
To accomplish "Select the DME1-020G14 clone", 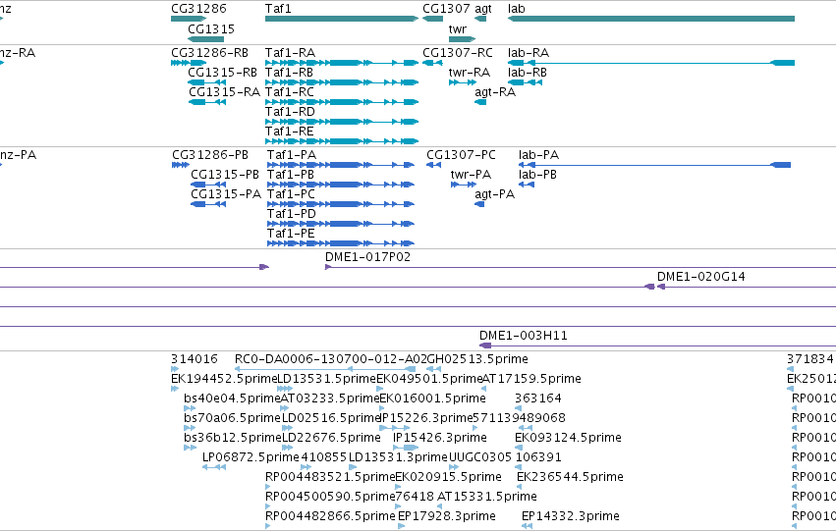I will [747, 287].
